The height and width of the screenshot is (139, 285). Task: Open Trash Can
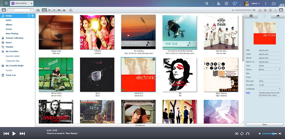click(11, 75)
